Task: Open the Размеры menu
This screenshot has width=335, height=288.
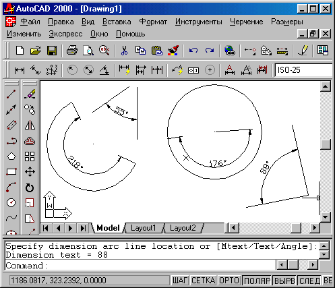Action: point(287,22)
